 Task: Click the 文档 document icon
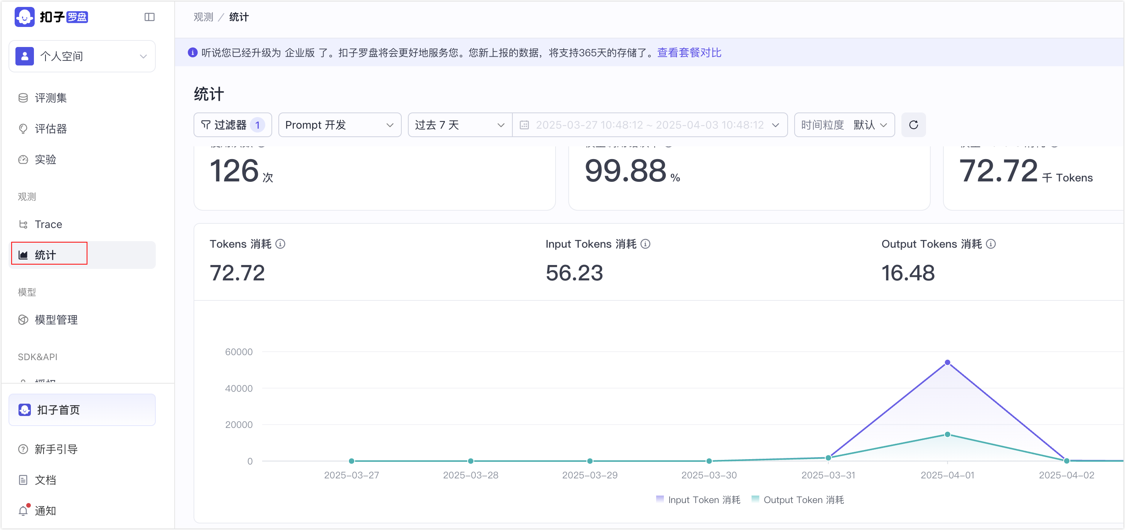point(23,480)
